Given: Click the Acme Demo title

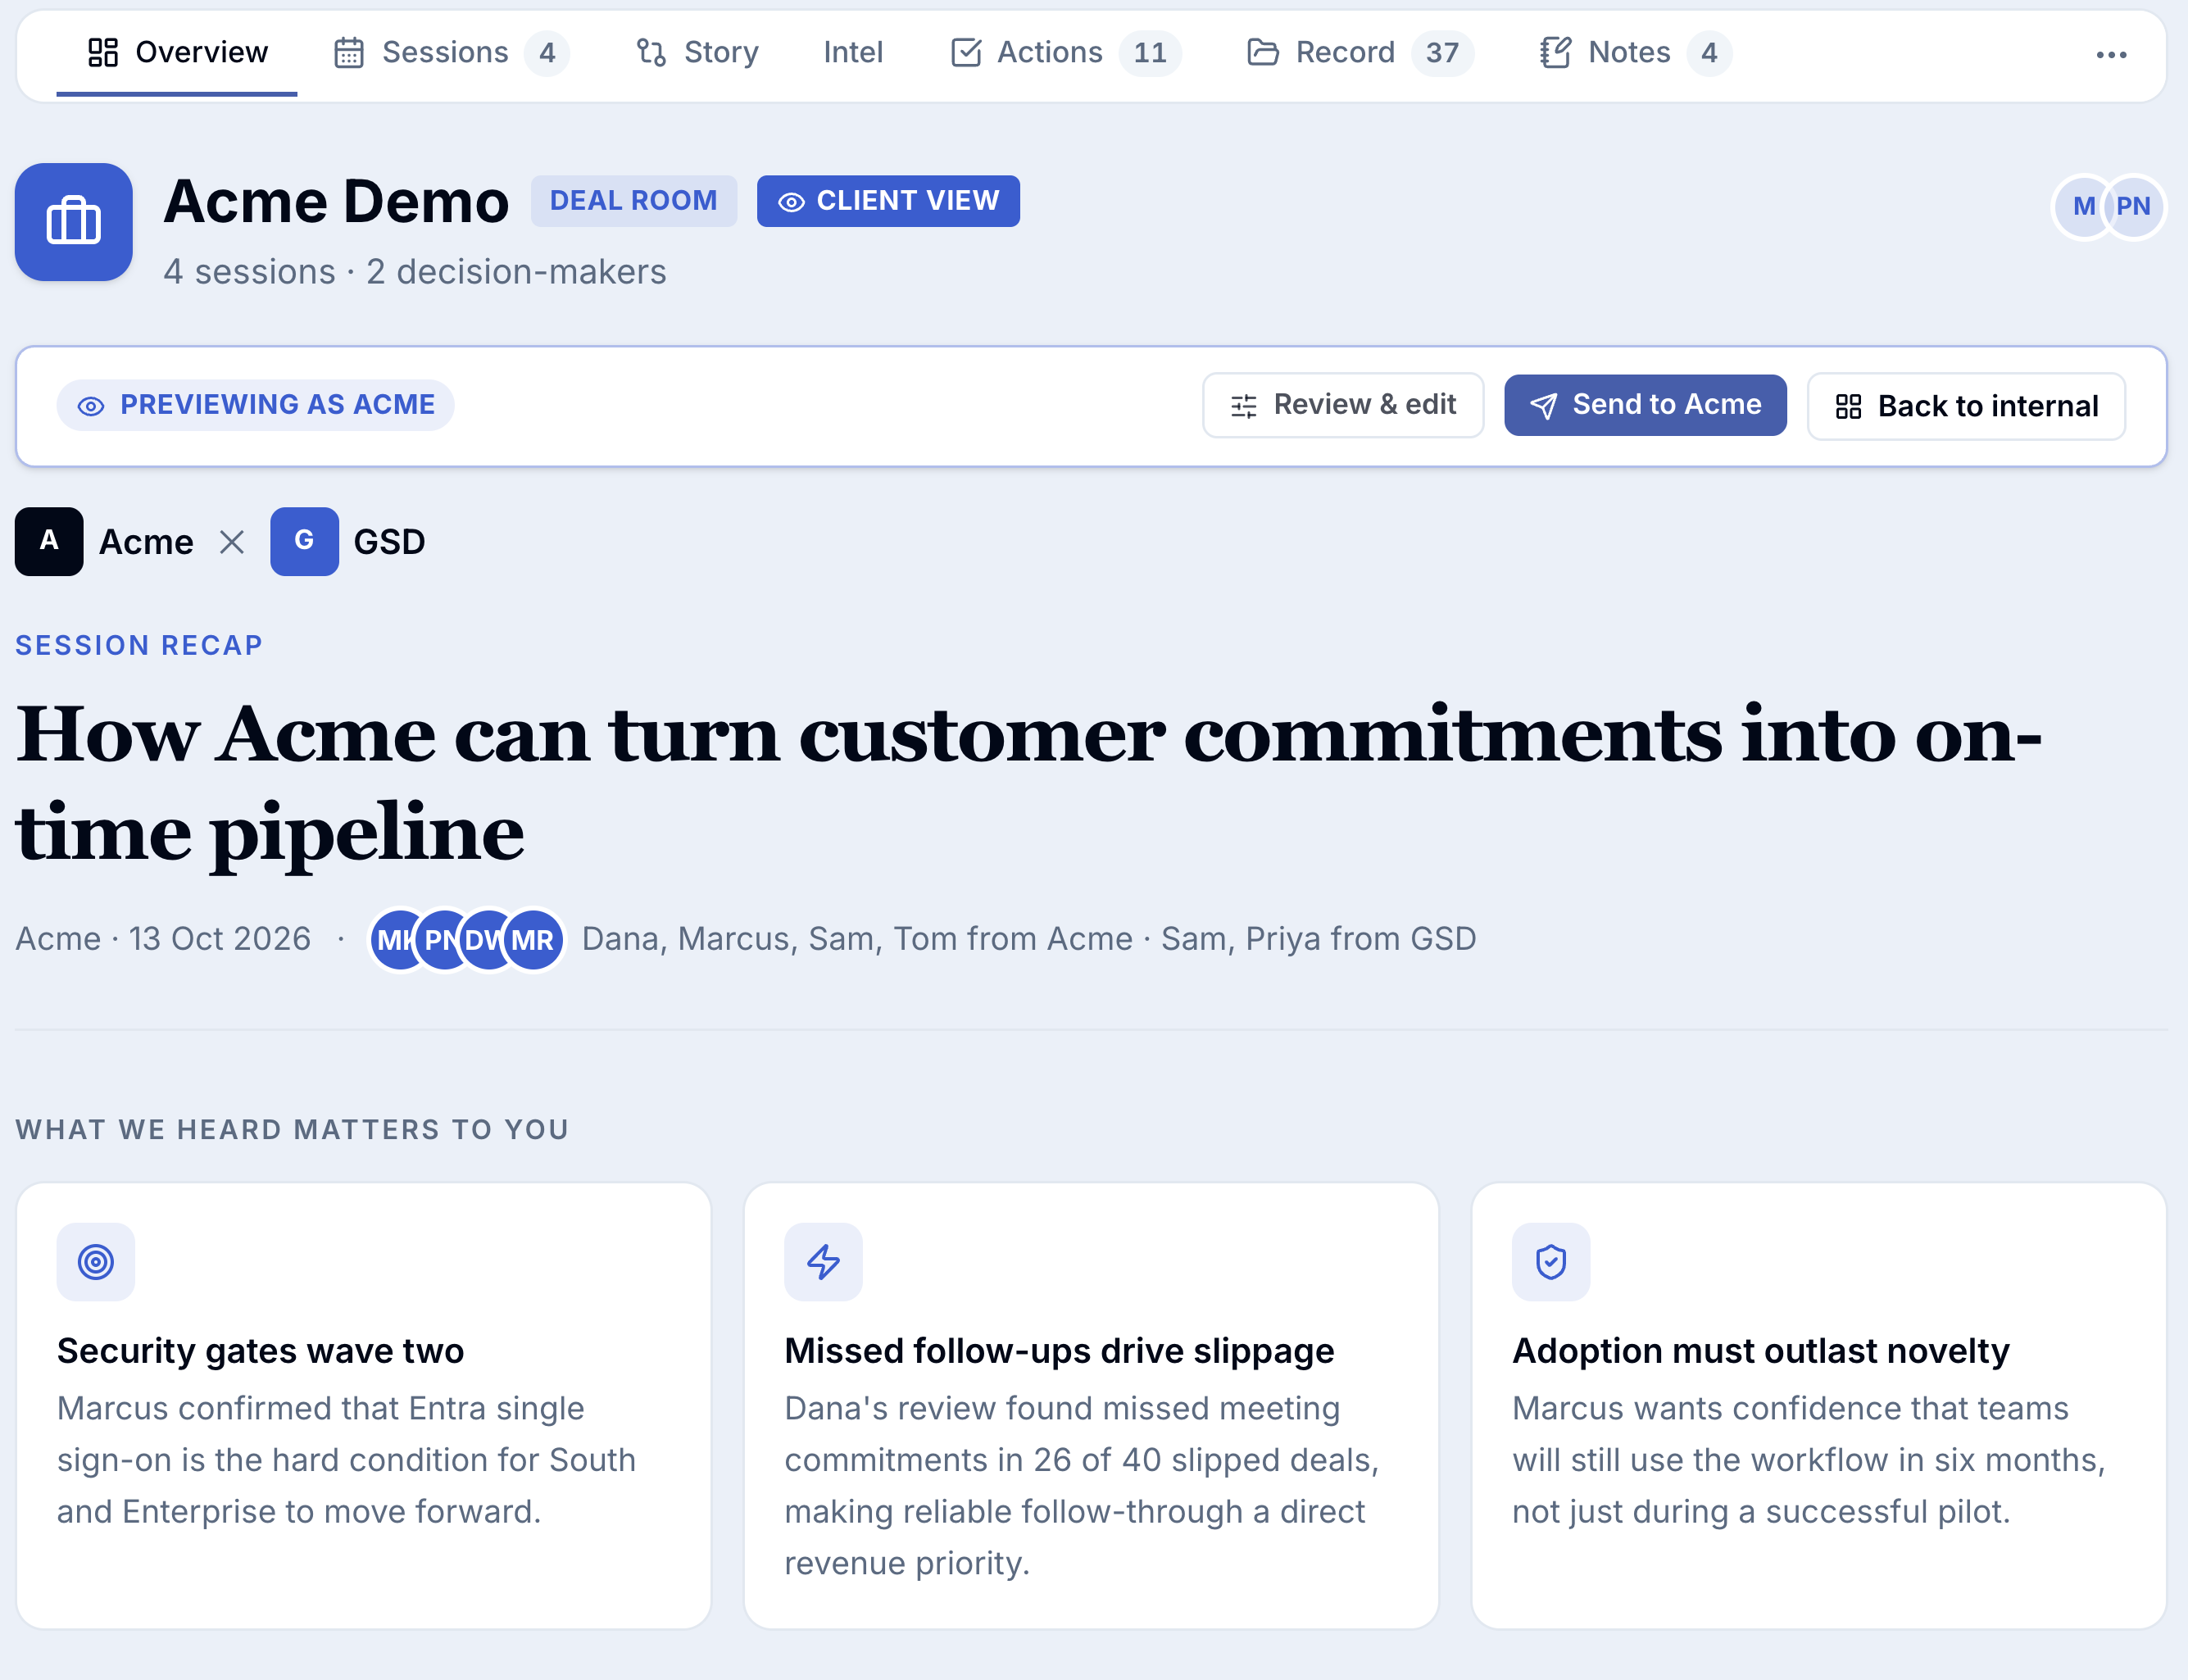Looking at the screenshot, I should point(337,201).
